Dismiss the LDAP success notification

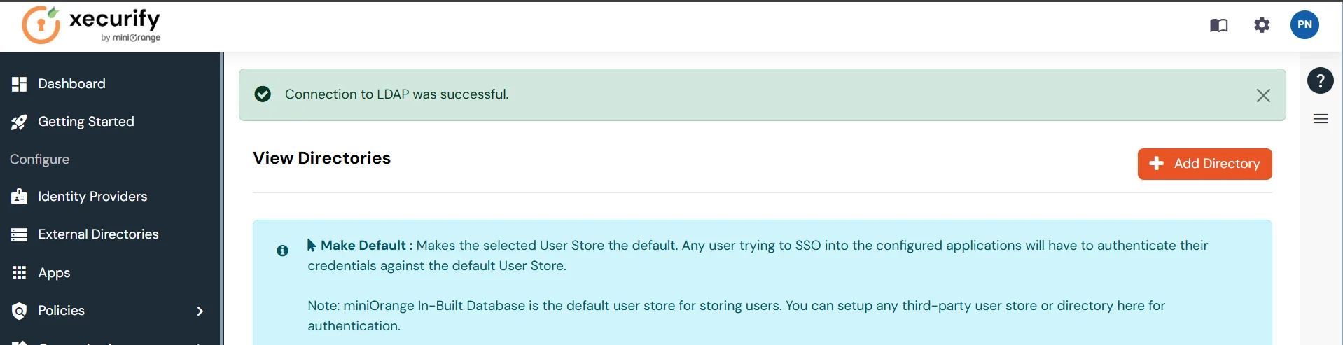[1262, 95]
